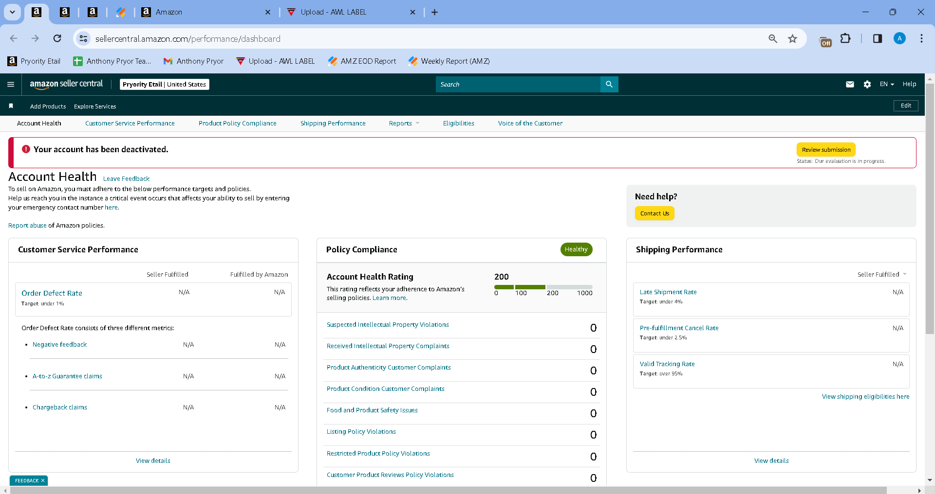The width and height of the screenshot is (935, 494).
Task: Click the Leave Feedback link
Action: (126, 178)
